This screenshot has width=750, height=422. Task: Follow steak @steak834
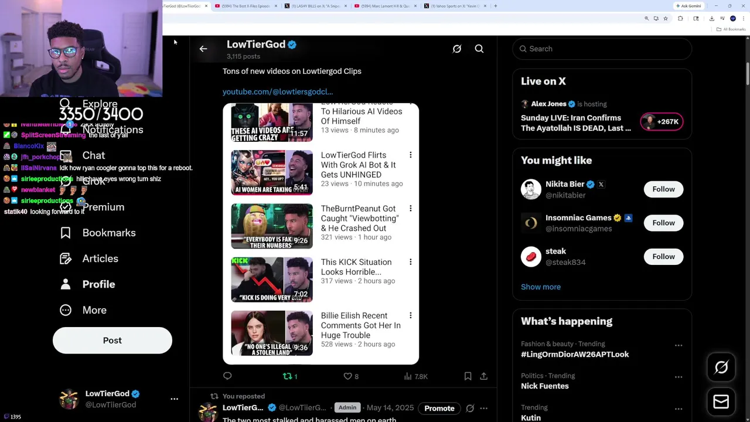(x=664, y=256)
